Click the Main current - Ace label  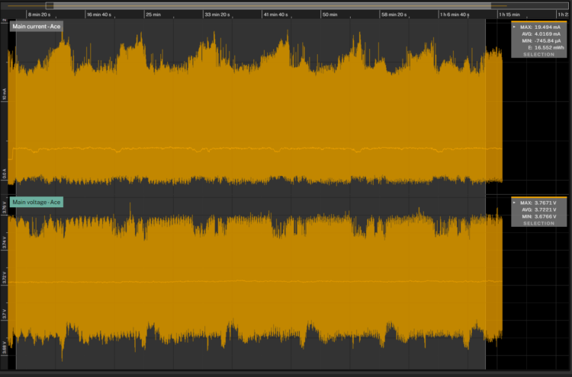pyautogui.click(x=36, y=27)
